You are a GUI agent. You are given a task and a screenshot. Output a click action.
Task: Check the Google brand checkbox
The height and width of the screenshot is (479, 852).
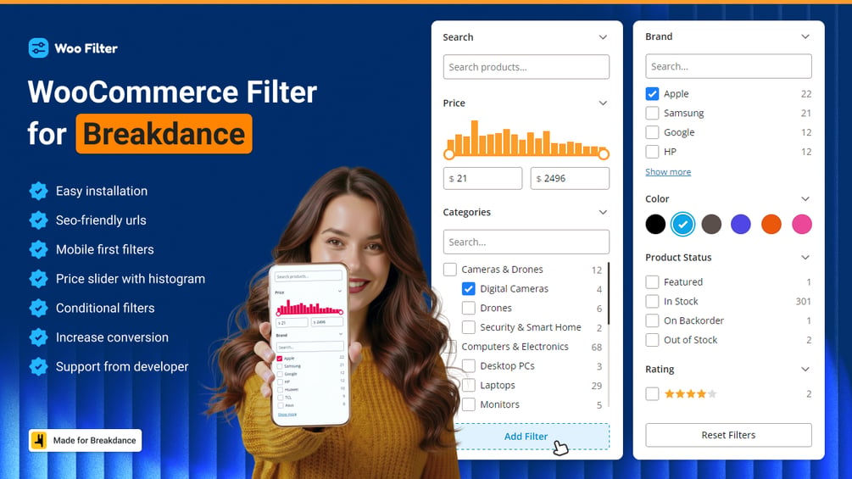pos(652,132)
